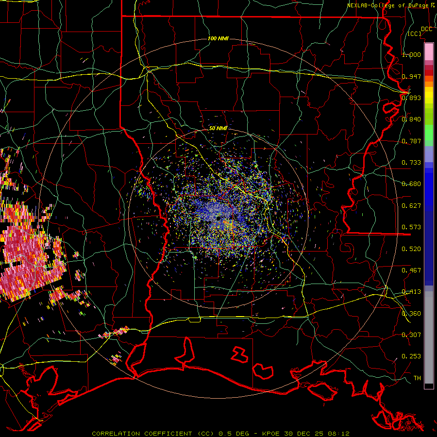This screenshot has height=437, width=437.
Task: Pick the bright green color bar segment
Action: pyautogui.click(x=429, y=132)
